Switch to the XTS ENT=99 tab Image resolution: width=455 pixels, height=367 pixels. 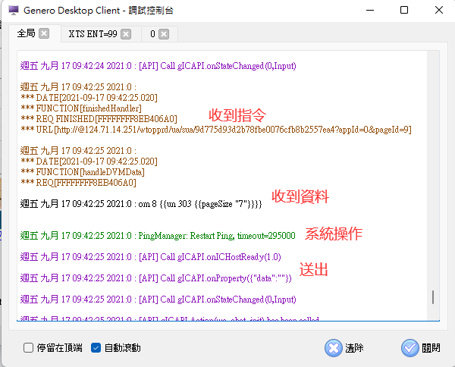[x=93, y=34]
